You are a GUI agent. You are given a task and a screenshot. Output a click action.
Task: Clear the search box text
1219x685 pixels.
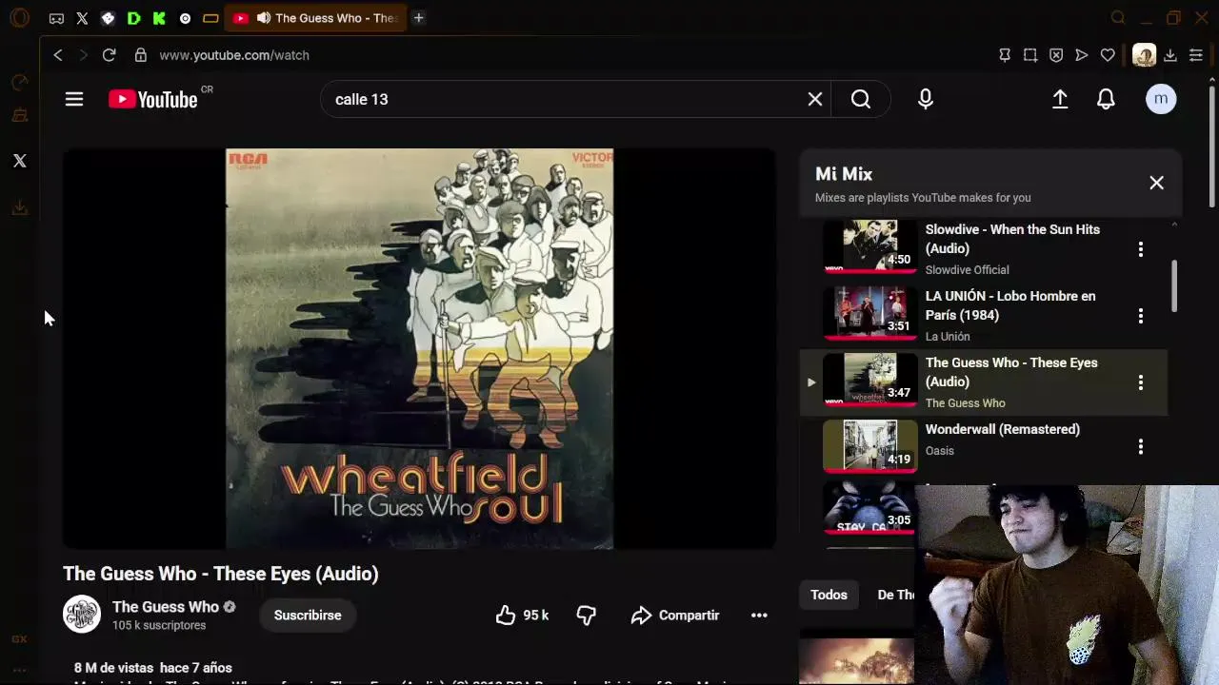point(815,99)
